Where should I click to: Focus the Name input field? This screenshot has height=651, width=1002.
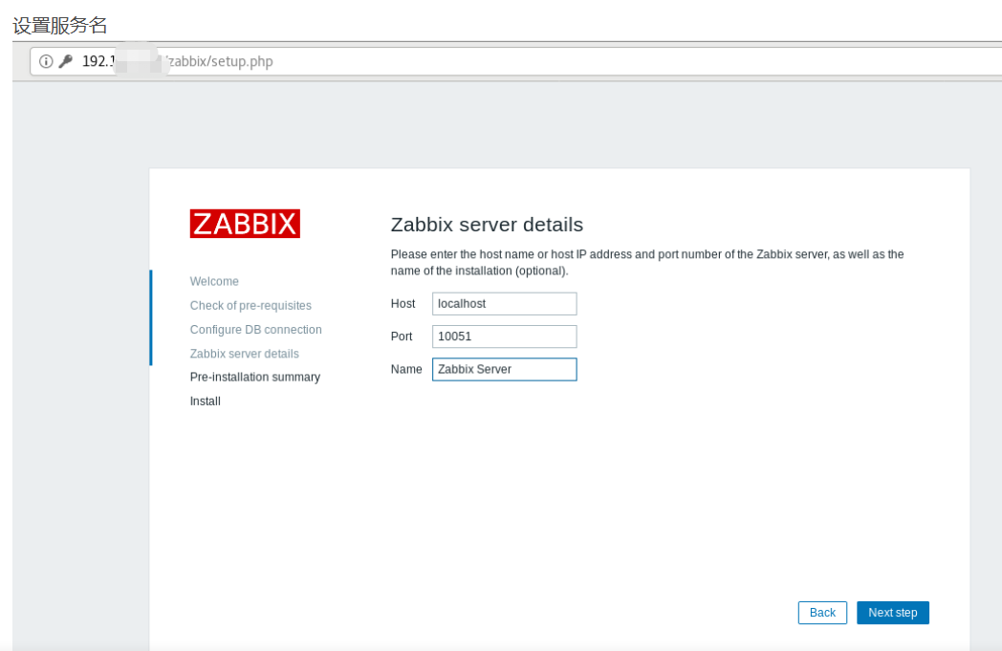pyautogui.click(x=504, y=369)
